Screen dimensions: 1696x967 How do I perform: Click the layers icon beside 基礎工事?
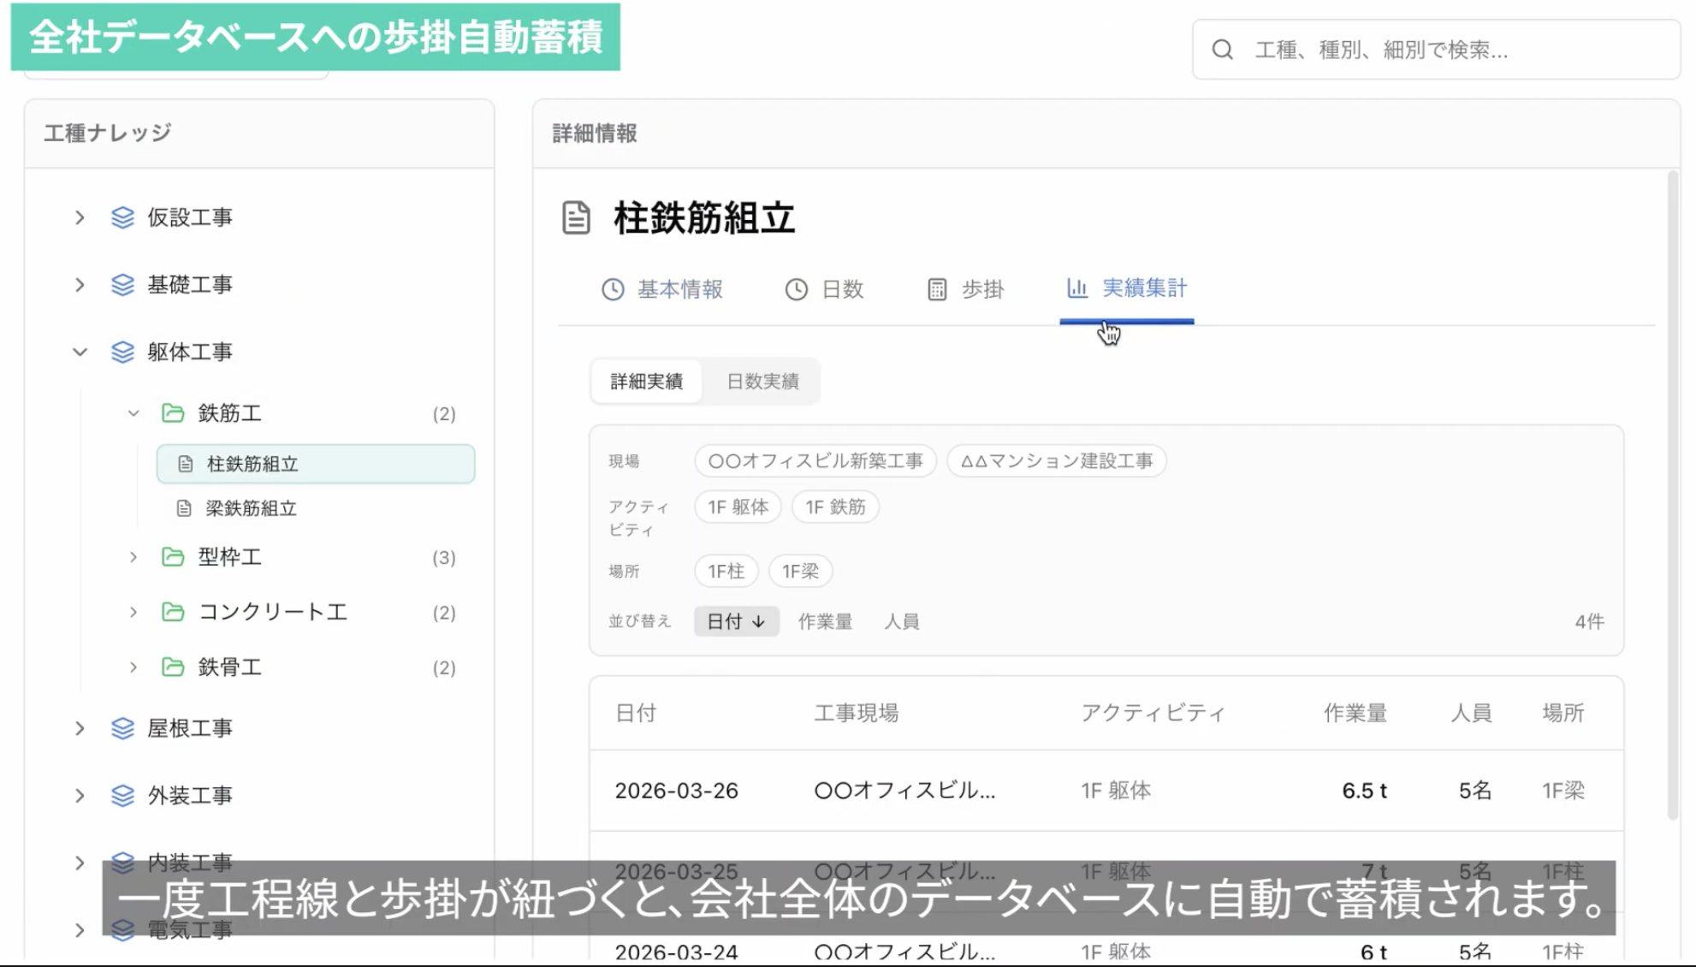[123, 284]
